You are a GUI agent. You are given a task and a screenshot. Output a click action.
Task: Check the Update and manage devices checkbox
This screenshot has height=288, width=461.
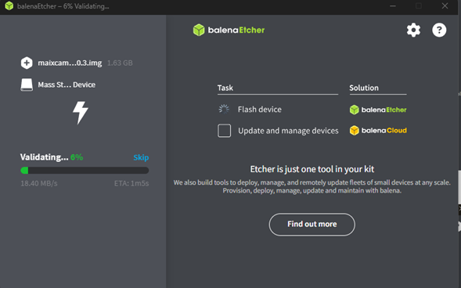click(225, 131)
